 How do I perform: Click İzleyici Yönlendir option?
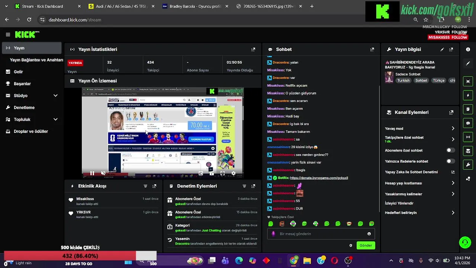[399, 203]
